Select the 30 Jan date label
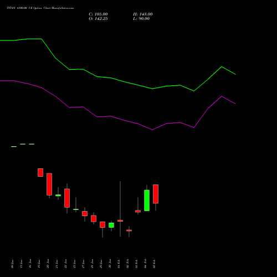This screenshot has height=277, width=277. (x=110, y=264)
